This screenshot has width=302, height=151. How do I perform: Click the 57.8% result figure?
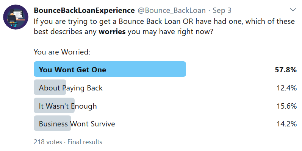(286, 70)
